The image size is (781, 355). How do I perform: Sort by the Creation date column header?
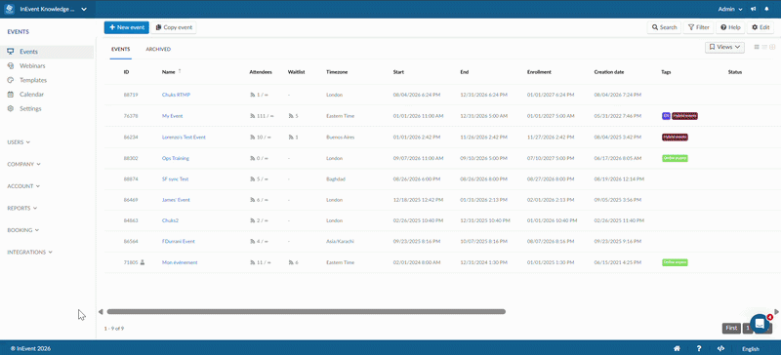609,72
